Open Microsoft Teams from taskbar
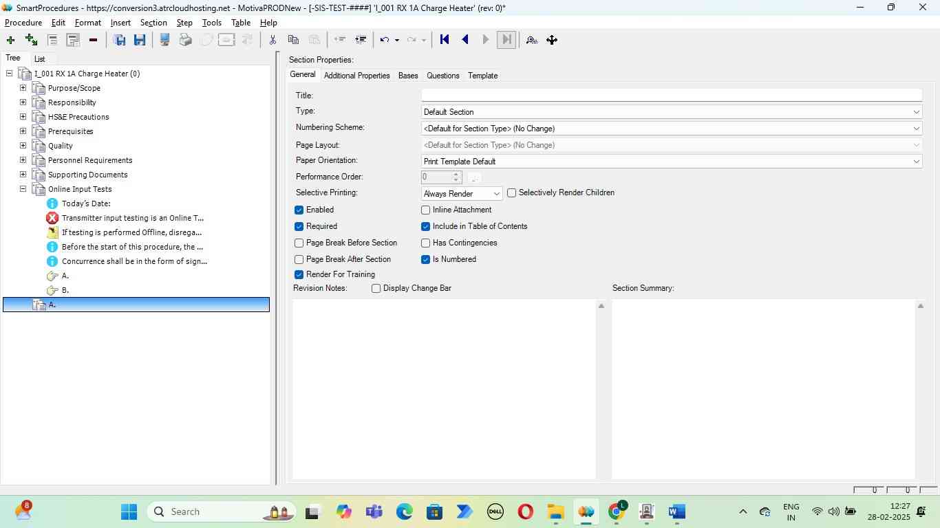 (x=374, y=511)
